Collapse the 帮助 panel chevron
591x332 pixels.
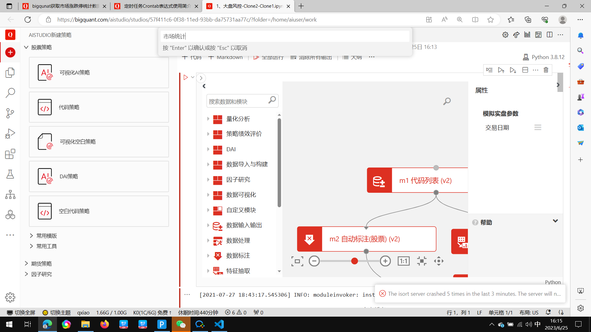tap(555, 221)
